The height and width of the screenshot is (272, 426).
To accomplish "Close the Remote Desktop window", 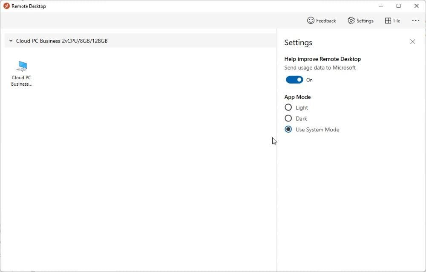I will [x=416, y=6].
